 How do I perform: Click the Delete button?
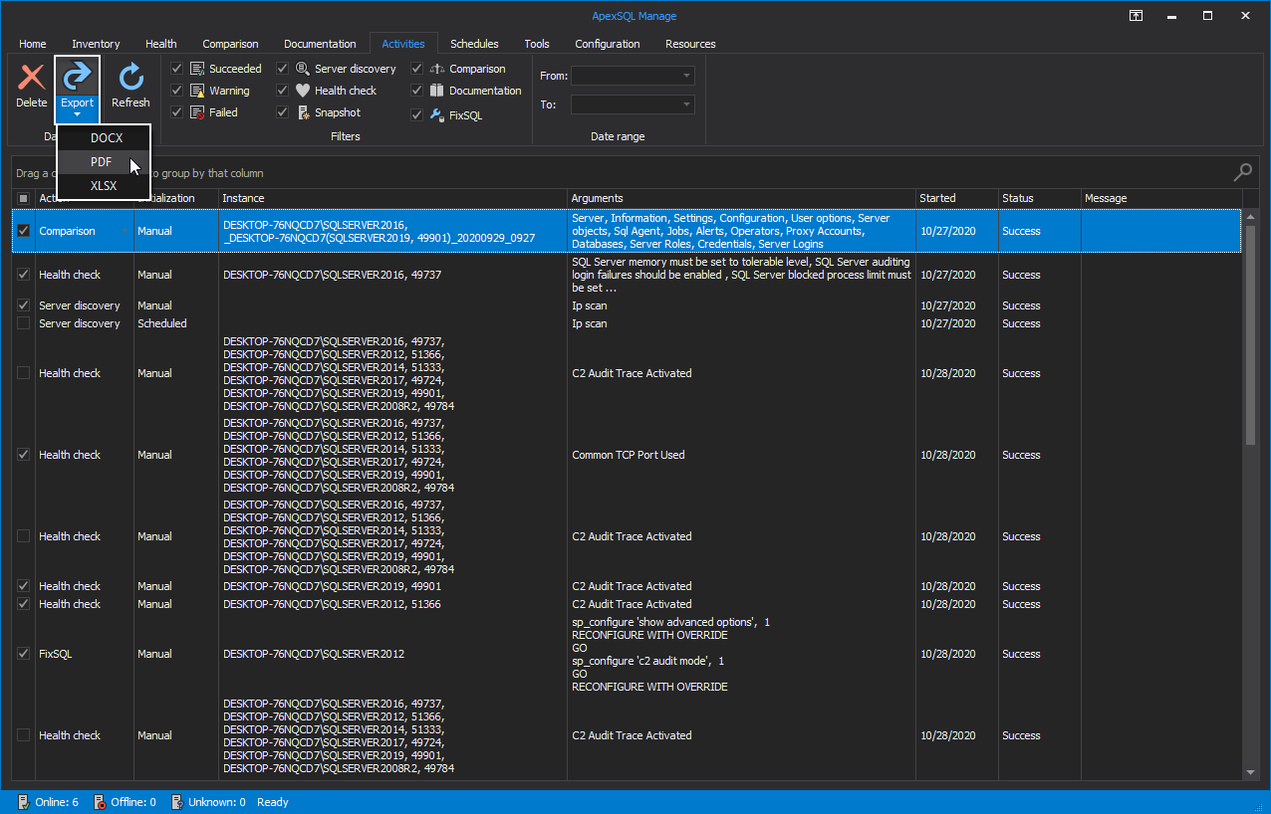[x=31, y=85]
